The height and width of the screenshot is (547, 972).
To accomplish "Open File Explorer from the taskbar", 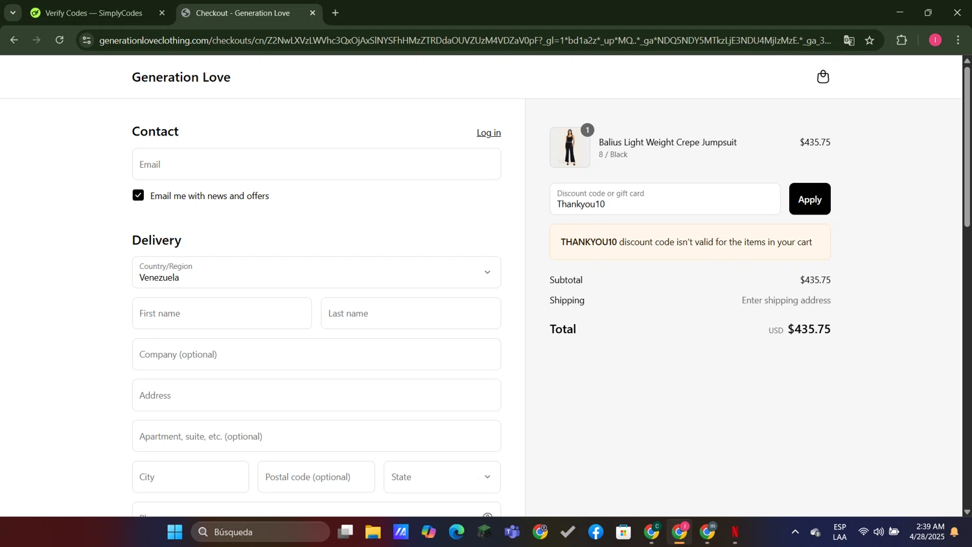I will (x=373, y=532).
